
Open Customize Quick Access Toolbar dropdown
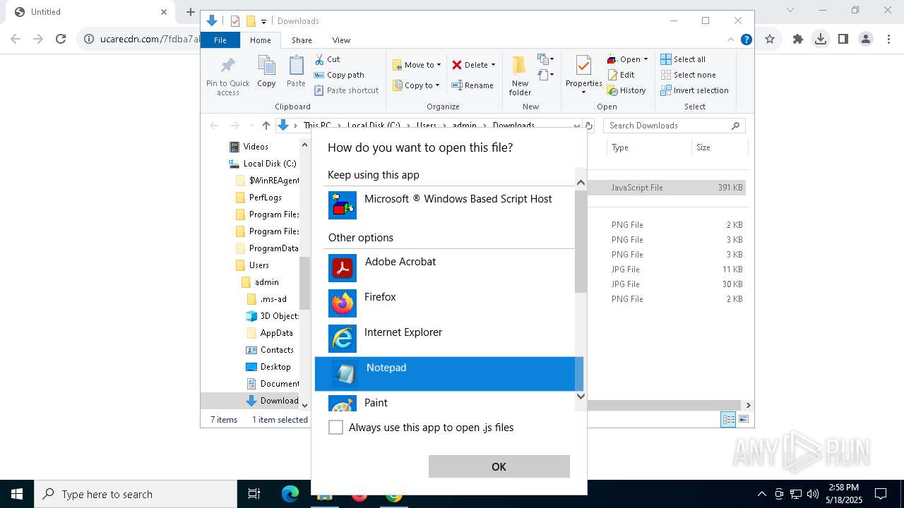tap(263, 21)
